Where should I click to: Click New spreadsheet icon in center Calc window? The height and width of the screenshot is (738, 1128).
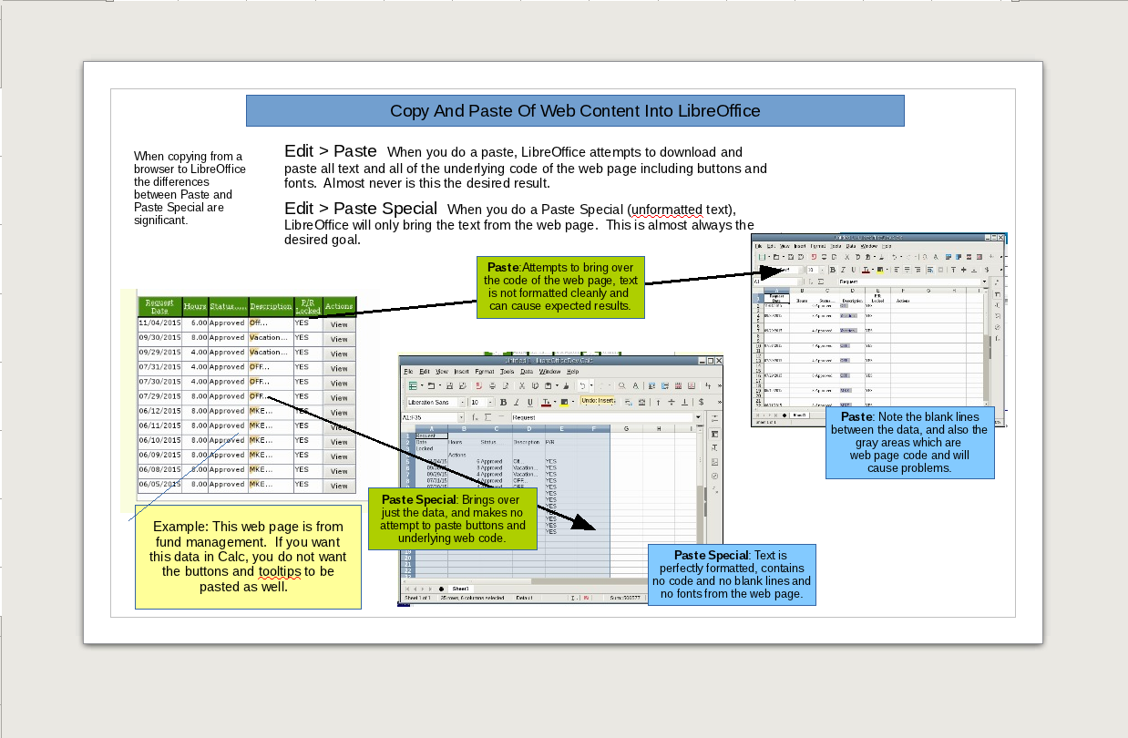pyautogui.click(x=413, y=385)
